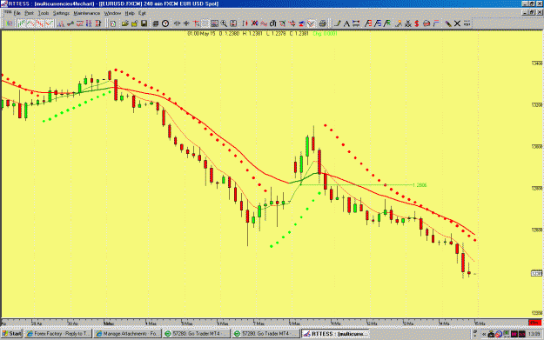Click the OHLC data readout above chart
The image size is (544, 340).
tap(248, 34)
